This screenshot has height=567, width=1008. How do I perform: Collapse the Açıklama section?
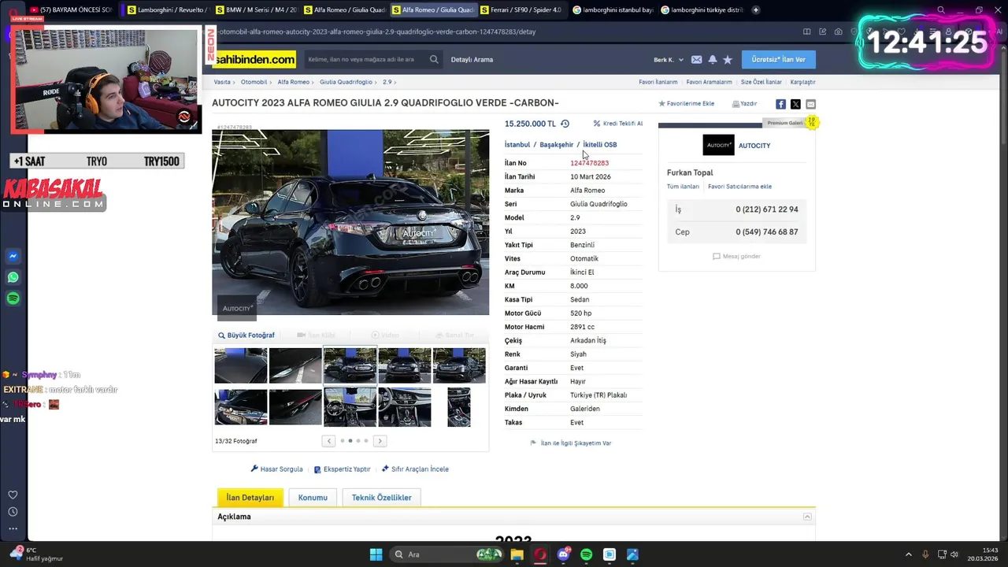[x=807, y=517]
